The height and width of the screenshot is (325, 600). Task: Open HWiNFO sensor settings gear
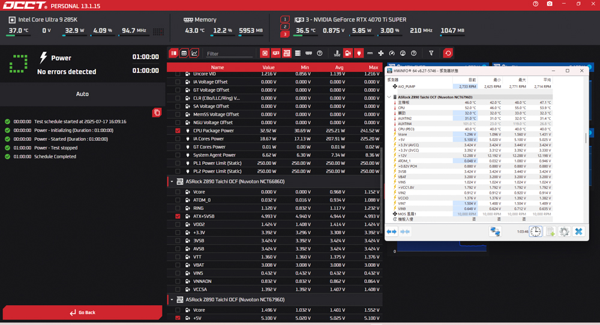coord(564,231)
